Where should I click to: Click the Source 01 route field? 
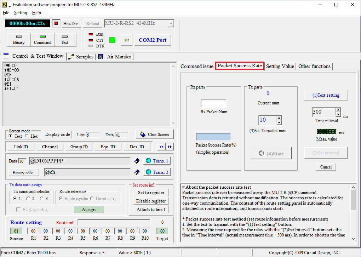[16, 231]
